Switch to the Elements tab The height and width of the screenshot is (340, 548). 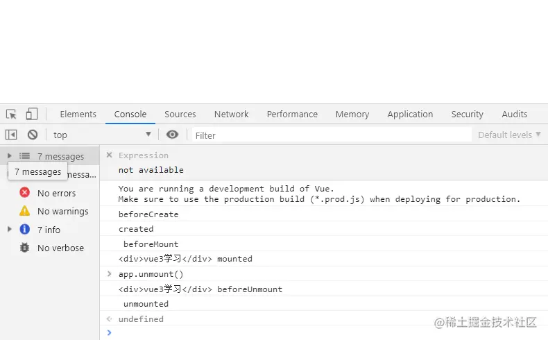[x=78, y=114]
